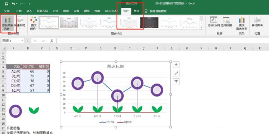The width and height of the screenshot is (269, 134).
Task: Open 添加图表元素 dropdown button
Action: [x=8, y=23]
